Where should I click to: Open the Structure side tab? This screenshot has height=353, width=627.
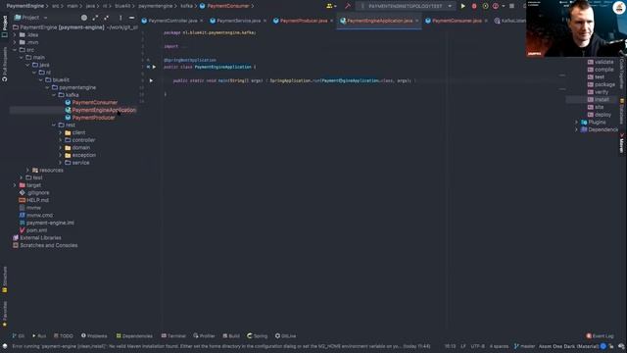pyautogui.click(x=5, y=278)
